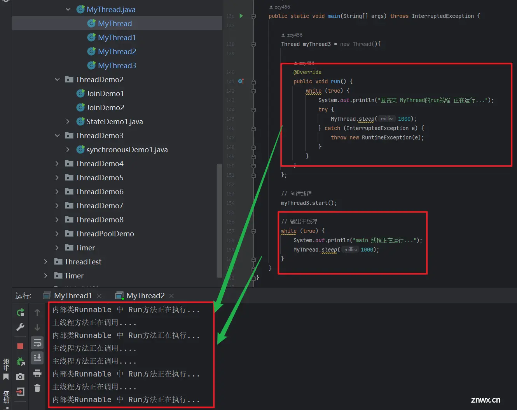Expand the ThreadDemo4 folder
This screenshot has width=517, height=410.
(57, 164)
